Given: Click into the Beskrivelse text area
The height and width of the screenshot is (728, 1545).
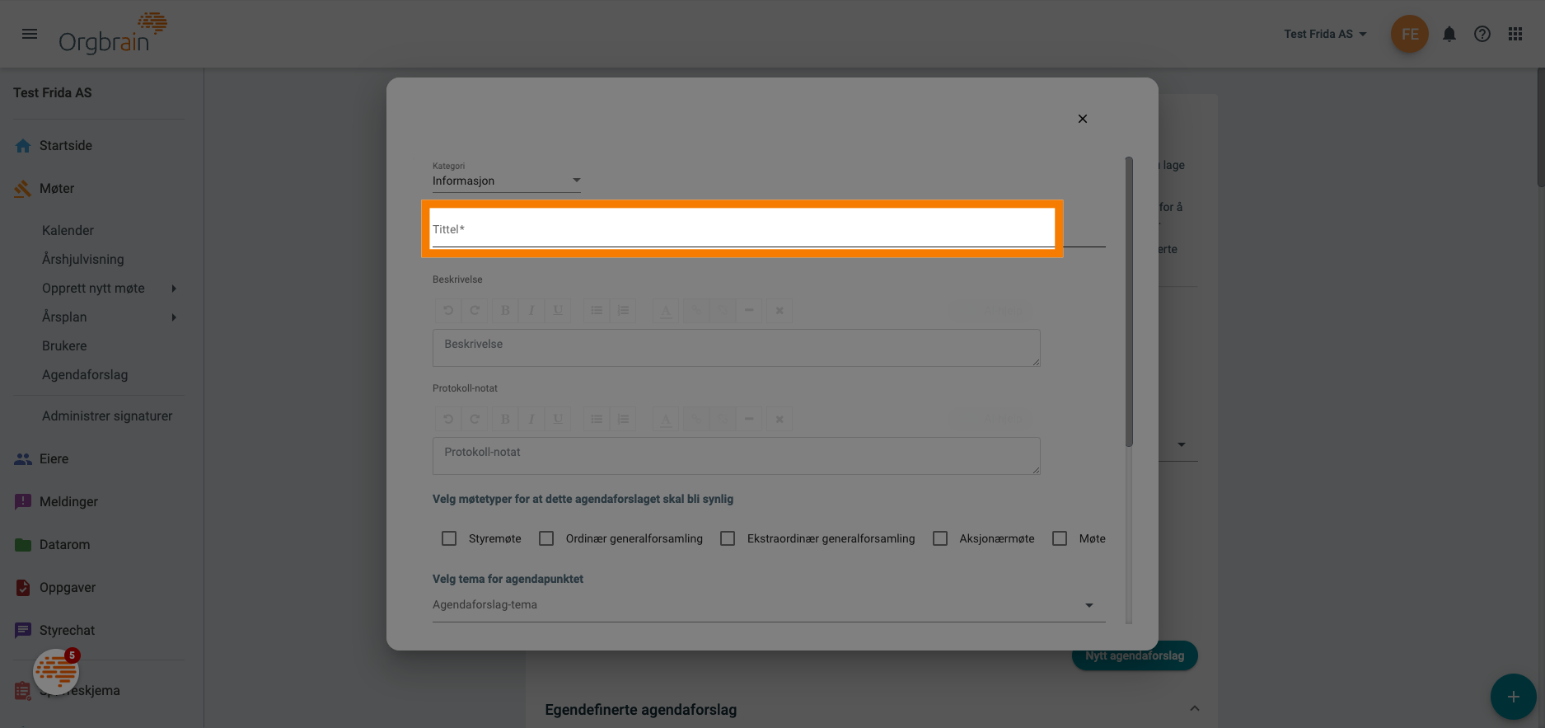Looking at the screenshot, I should [737, 348].
